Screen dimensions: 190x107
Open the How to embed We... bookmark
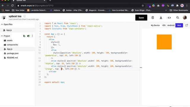119,10
